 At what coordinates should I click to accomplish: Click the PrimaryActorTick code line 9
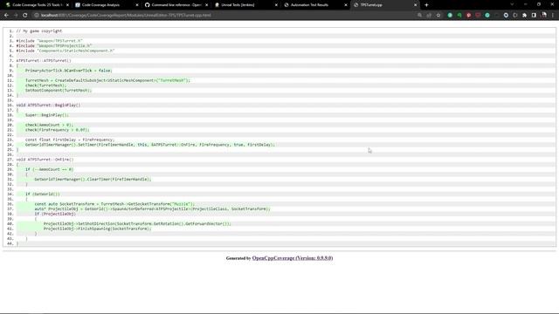tap(68, 71)
